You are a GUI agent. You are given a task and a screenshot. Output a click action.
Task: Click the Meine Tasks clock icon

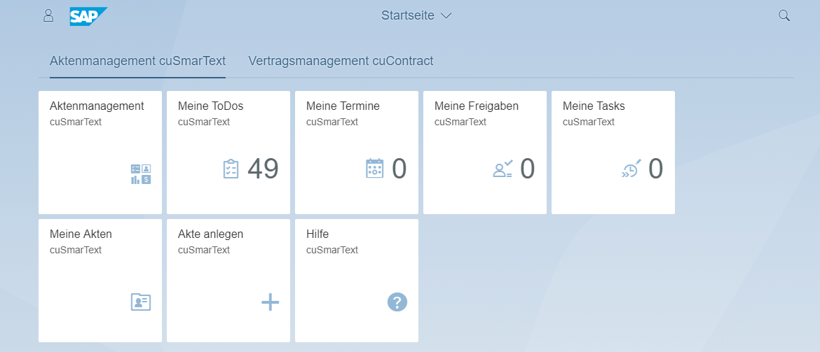point(631,169)
